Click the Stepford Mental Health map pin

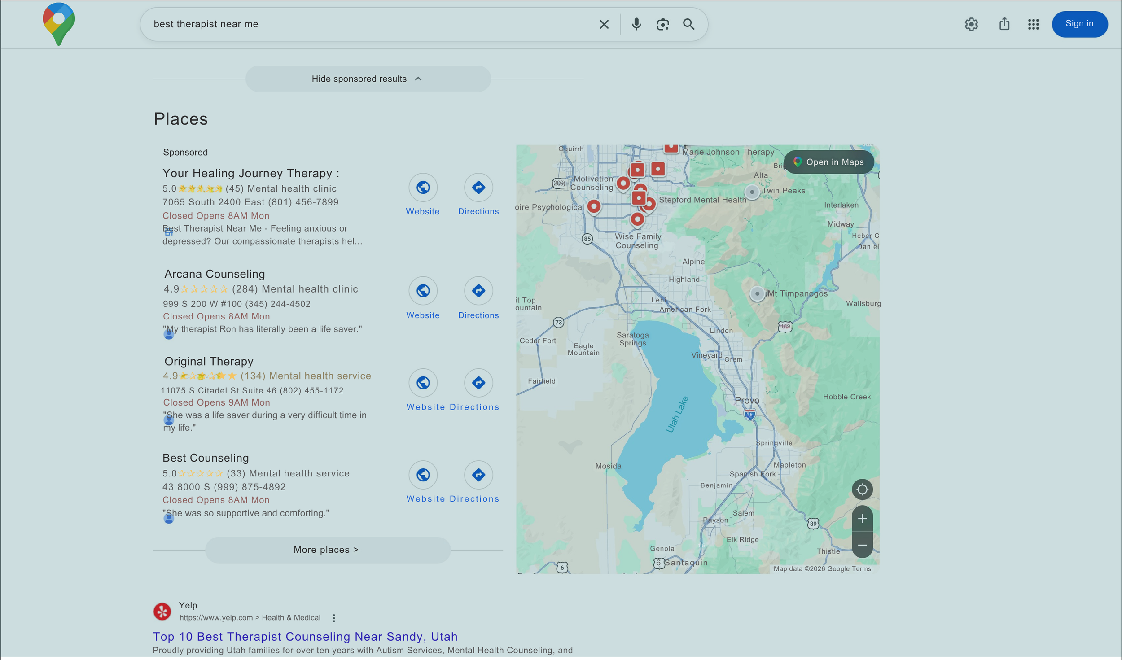coord(649,204)
